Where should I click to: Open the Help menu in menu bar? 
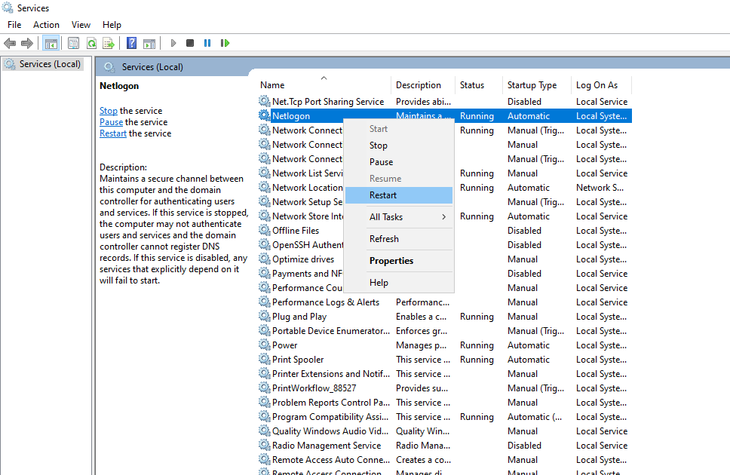tap(112, 25)
